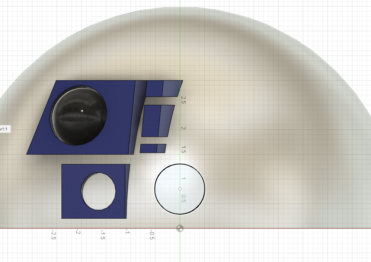
Task: Select the glossy black sphere body
Action: click(x=79, y=116)
